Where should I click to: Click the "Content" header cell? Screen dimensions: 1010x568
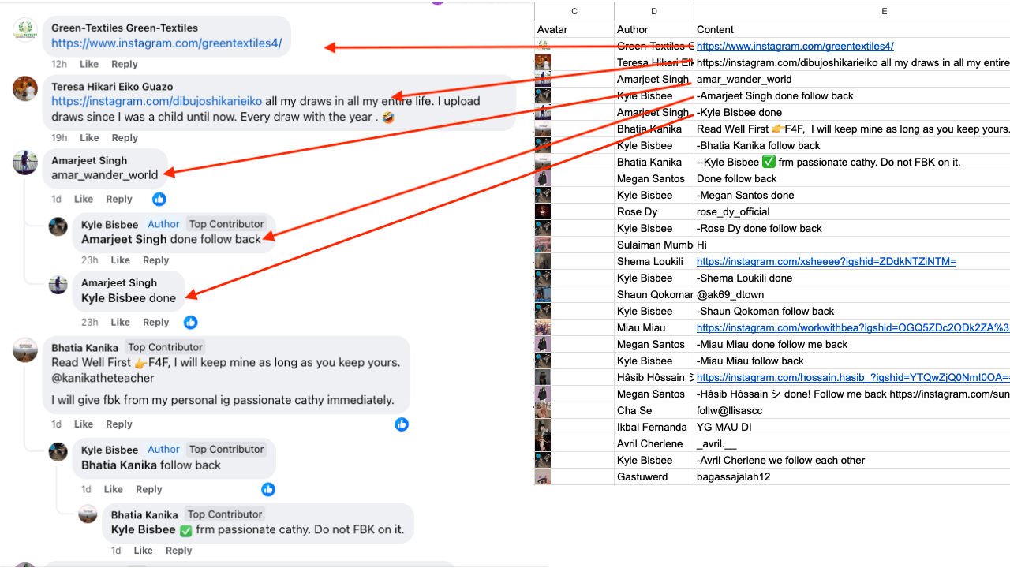tap(714, 30)
